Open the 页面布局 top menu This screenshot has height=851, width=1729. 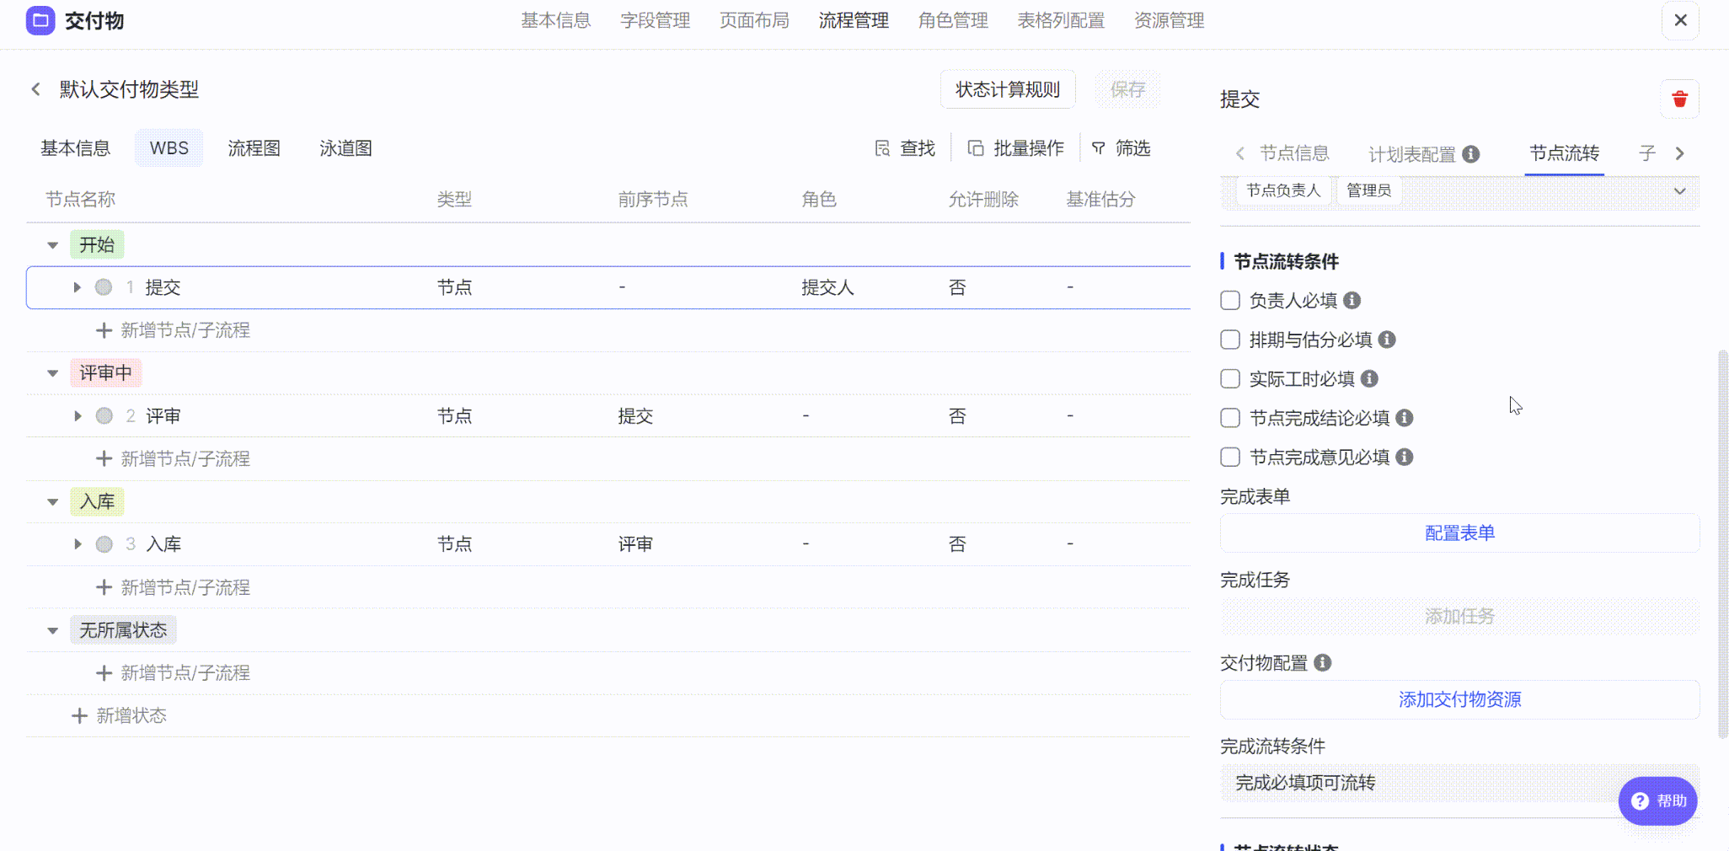coord(754,20)
